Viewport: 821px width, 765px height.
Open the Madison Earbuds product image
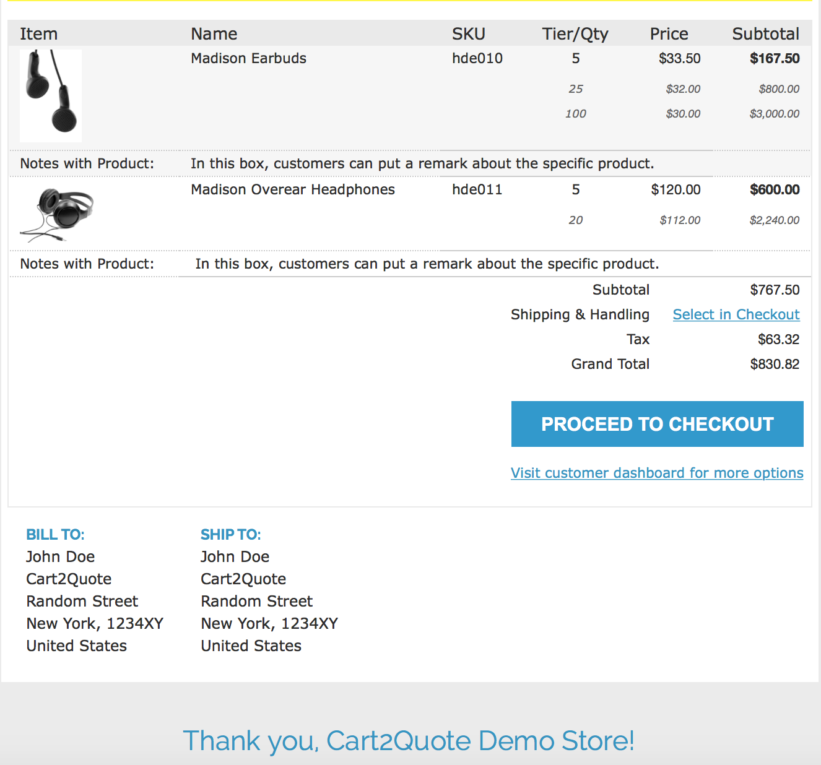(x=51, y=96)
